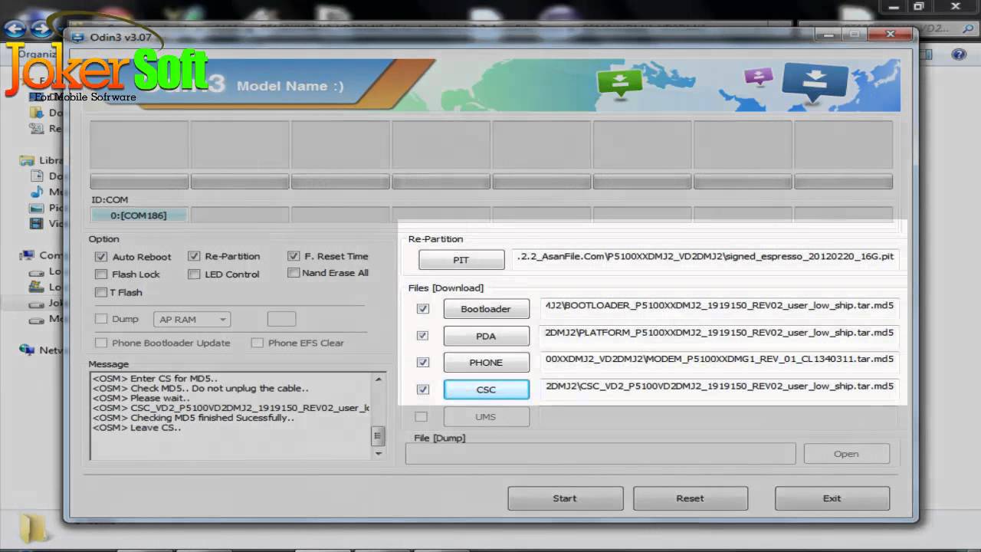
Task: Enable the LED Control checkbox
Action: pyautogui.click(x=194, y=274)
